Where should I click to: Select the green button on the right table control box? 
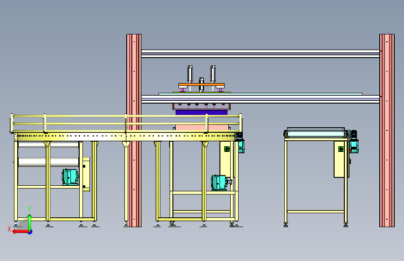(x=341, y=149)
